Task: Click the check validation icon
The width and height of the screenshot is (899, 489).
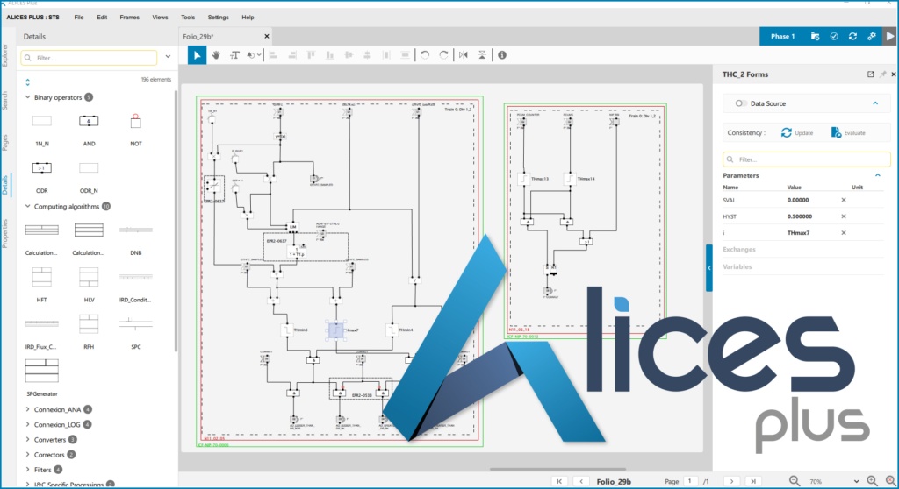Action: pyautogui.click(x=834, y=36)
